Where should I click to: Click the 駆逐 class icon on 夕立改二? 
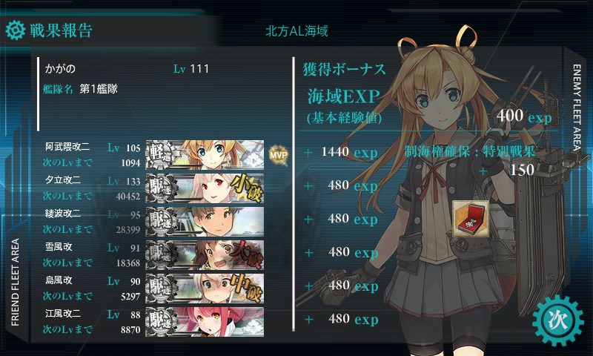[161, 188]
